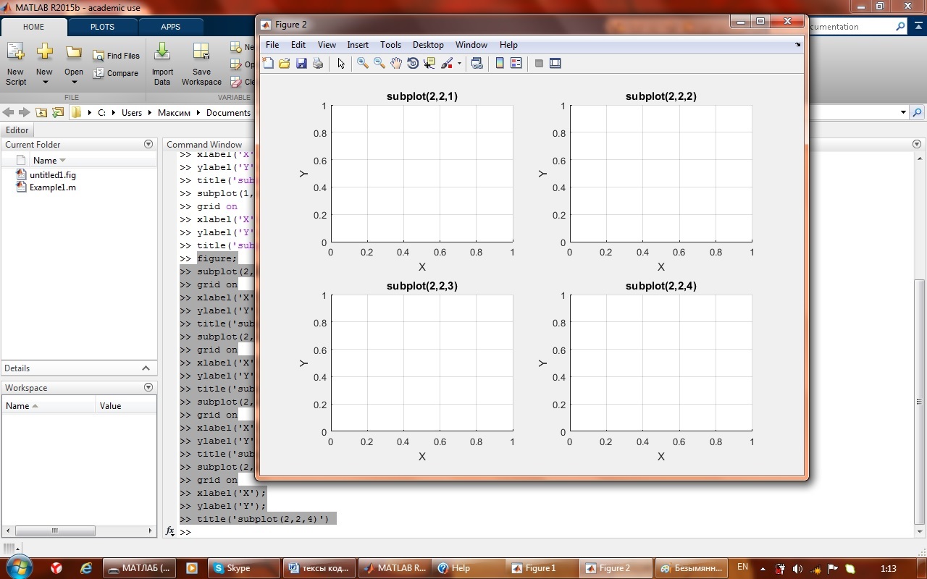Click the Users segment in the path bar
The height and width of the screenshot is (579, 927).
[x=132, y=113]
